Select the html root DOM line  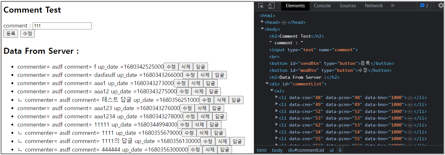coord(267,15)
